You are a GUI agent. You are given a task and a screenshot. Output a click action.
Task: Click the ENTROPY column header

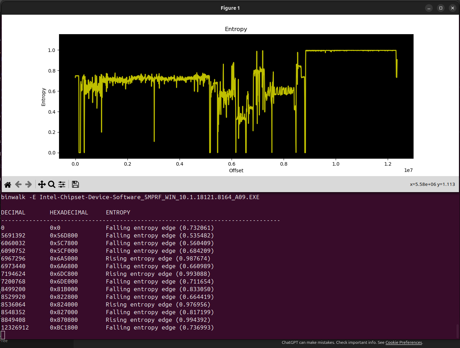tap(118, 212)
